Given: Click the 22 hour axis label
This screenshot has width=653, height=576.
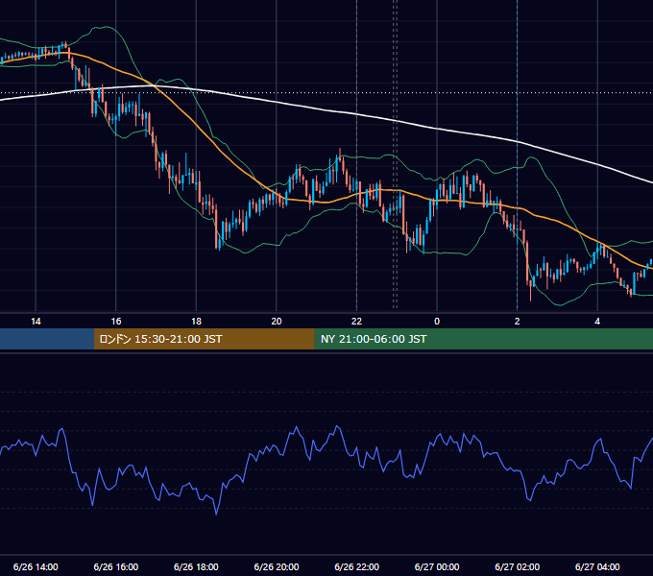Looking at the screenshot, I should pos(356,322).
